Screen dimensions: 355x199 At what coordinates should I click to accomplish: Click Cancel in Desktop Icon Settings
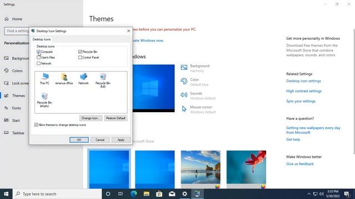(100, 140)
